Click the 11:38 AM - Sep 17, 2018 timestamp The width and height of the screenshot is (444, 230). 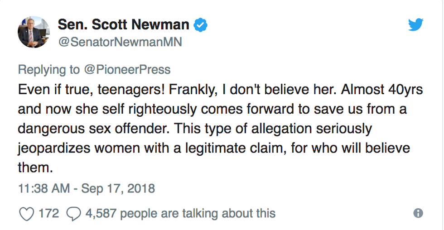click(x=87, y=188)
